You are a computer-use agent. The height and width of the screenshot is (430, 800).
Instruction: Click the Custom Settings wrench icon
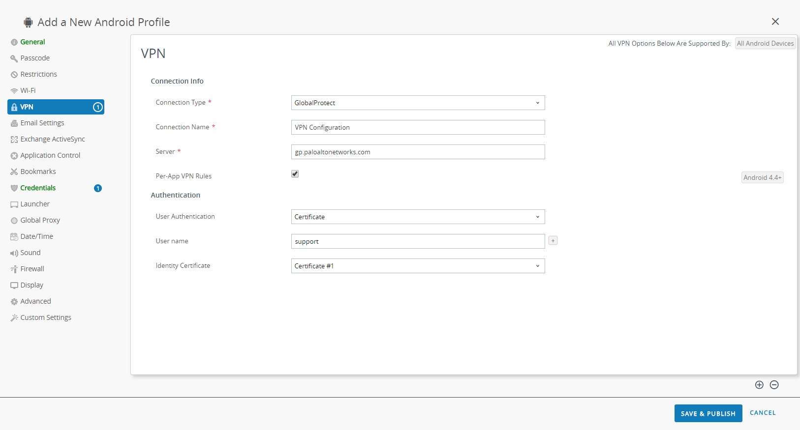pos(14,318)
